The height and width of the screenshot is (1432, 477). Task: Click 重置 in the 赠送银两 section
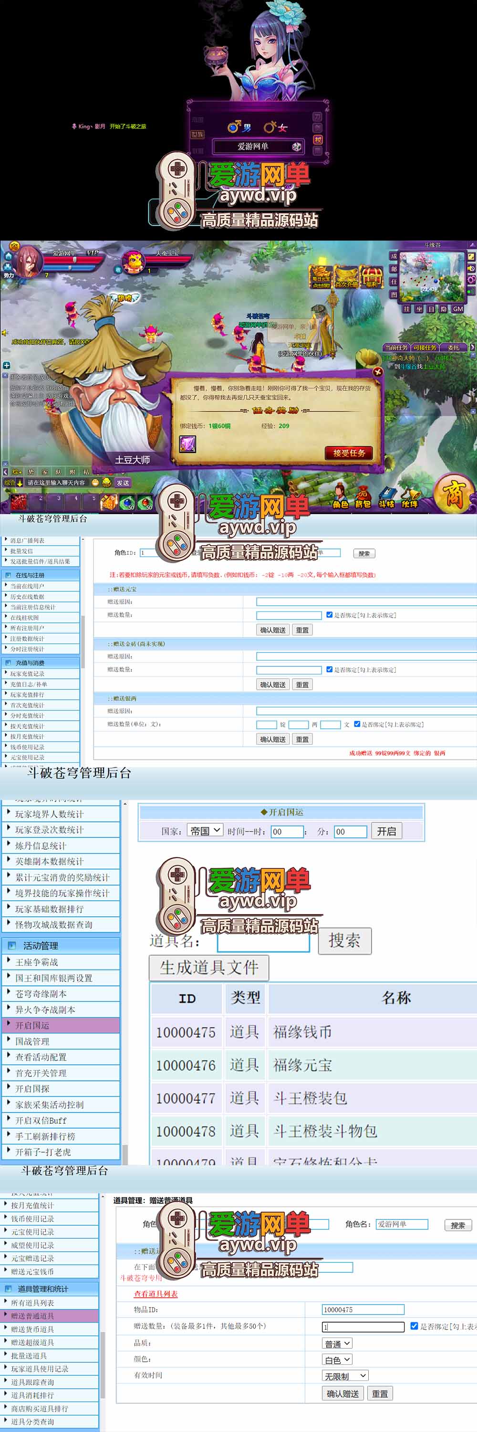coord(302,739)
